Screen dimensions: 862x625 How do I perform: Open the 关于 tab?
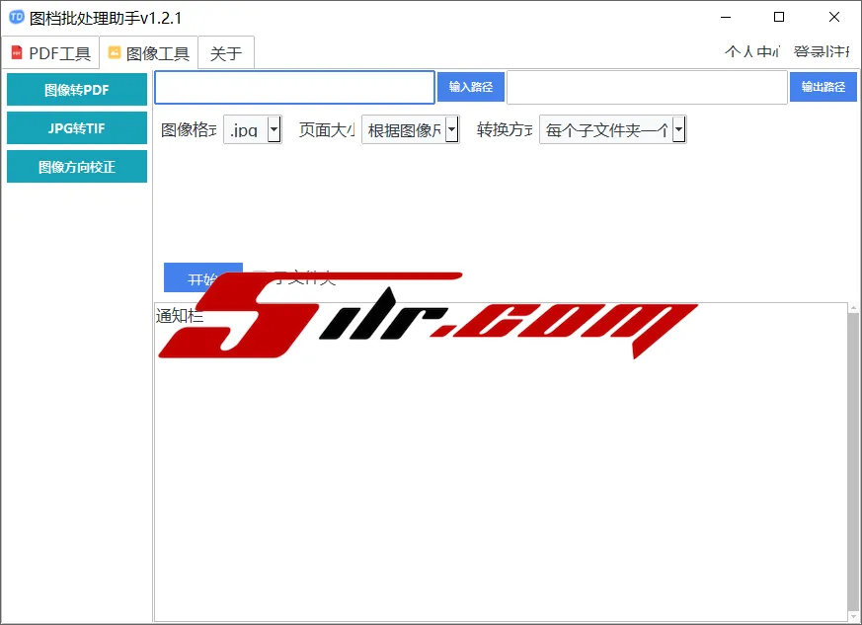point(226,52)
